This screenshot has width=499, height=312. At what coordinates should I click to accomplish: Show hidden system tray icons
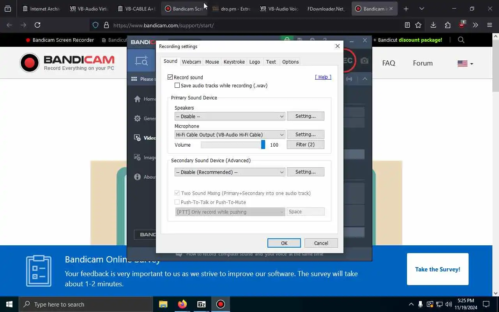coord(411,304)
